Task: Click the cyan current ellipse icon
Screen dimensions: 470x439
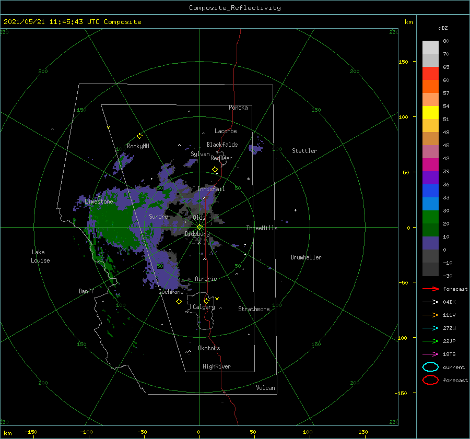Action: [x=430, y=367]
